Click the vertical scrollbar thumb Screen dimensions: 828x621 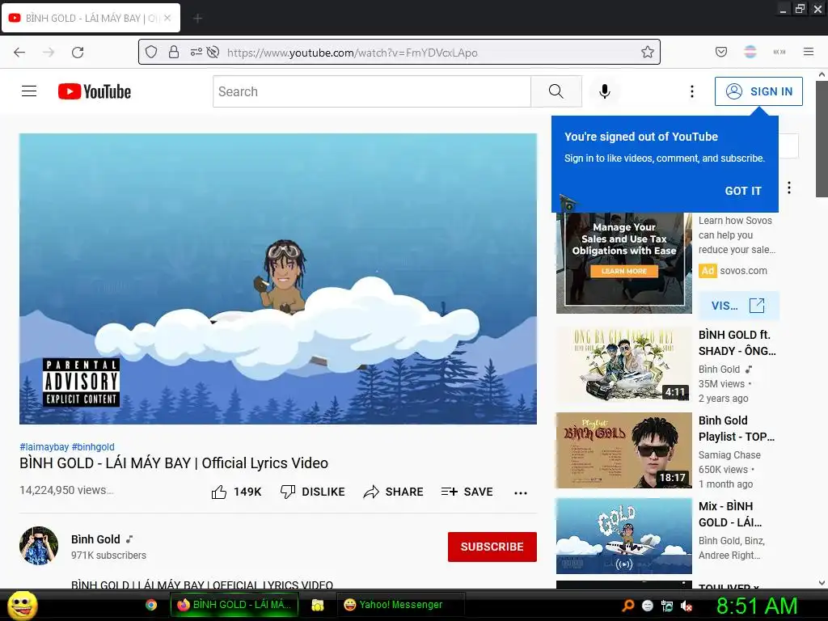click(x=822, y=139)
